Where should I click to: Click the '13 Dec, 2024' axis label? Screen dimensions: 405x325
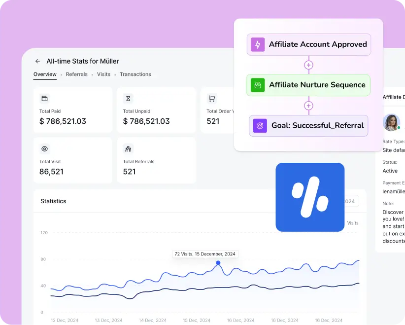[108, 321]
